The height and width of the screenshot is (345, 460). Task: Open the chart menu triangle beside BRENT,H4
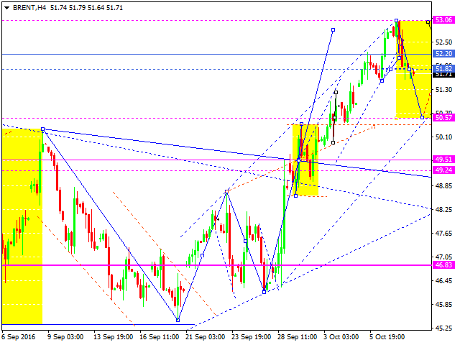pos(6,8)
